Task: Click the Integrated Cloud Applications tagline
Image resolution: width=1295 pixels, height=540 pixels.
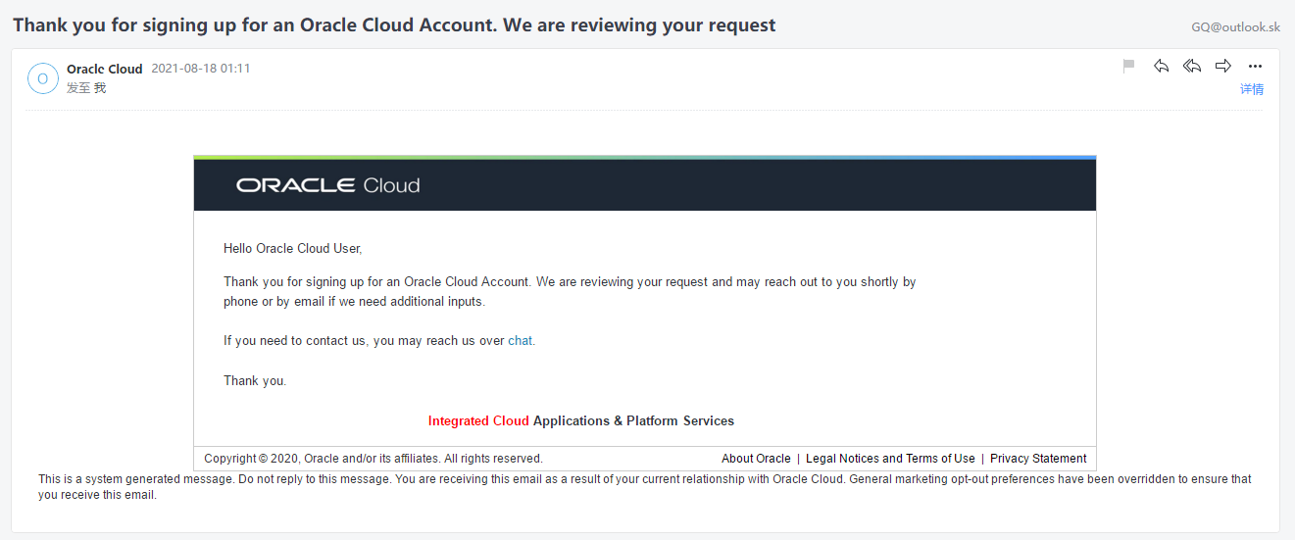Action: (x=581, y=421)
